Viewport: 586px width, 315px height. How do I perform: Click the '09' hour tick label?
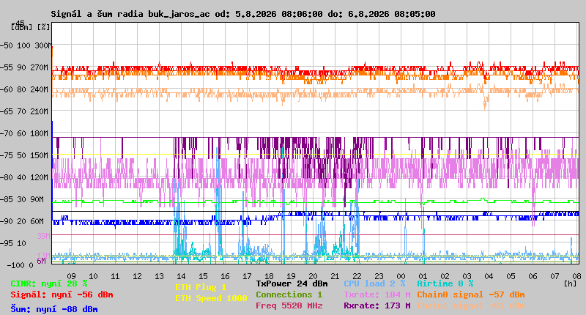(x=71, y=276)
